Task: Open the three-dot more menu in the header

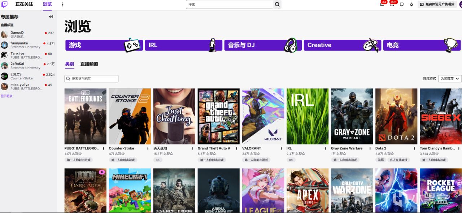Action: (x=62, y=4)
